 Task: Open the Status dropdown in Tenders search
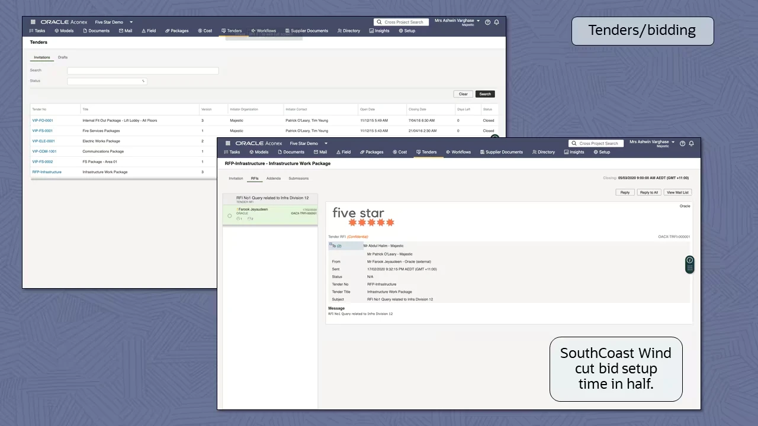[x=107, y=81]
